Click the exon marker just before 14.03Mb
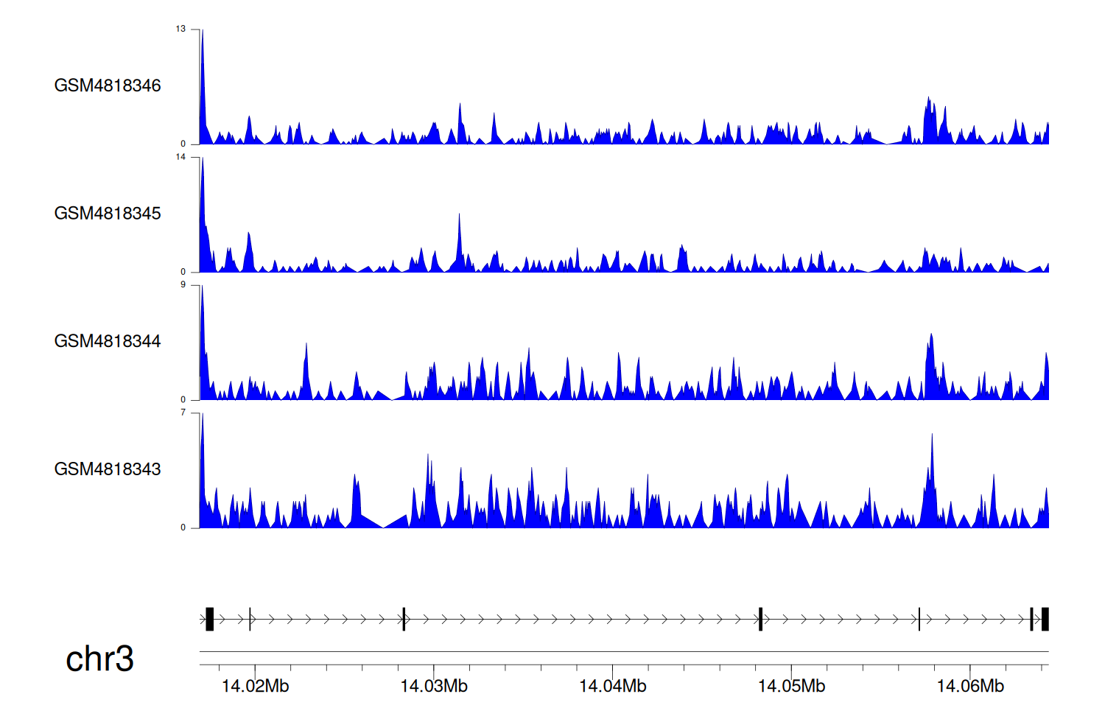This screenshot has height=722, width=1105. click(x=404, y=619)
